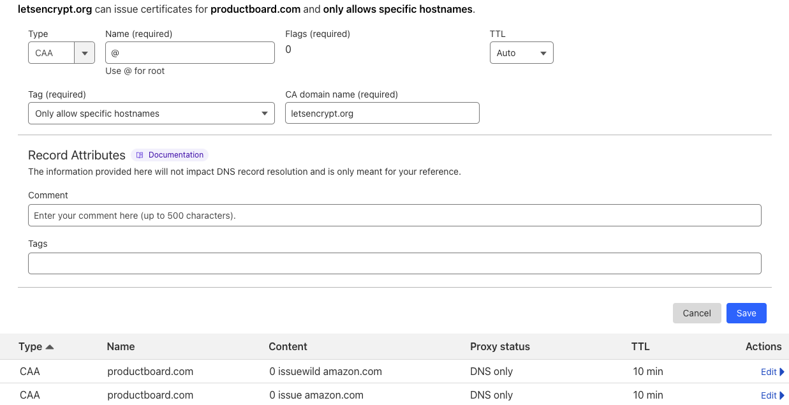Click the Name field containing @
Viewport: 789px width, 405px height.
[190, 53]
